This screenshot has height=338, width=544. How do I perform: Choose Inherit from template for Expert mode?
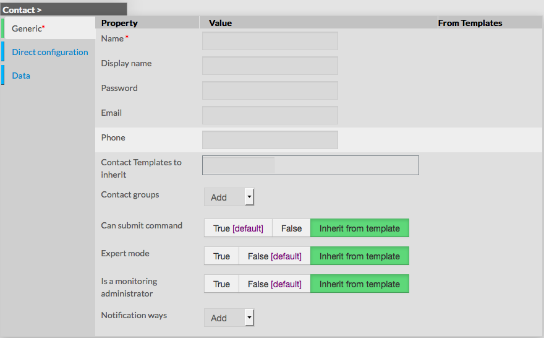pos(359,256)
